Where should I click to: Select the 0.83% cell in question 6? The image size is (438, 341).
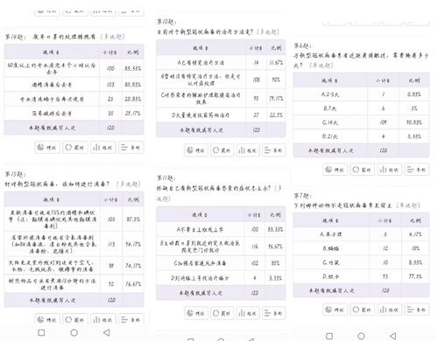414,94
